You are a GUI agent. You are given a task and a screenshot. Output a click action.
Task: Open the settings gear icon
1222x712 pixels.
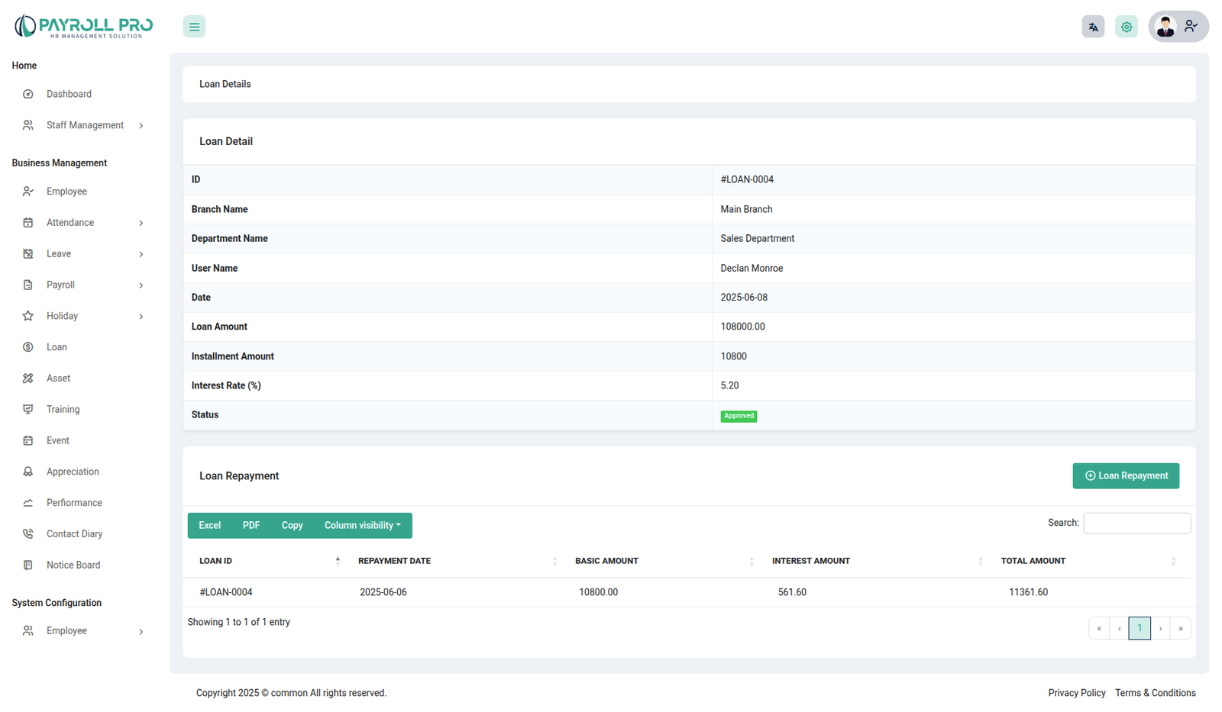coord(1127,27)
